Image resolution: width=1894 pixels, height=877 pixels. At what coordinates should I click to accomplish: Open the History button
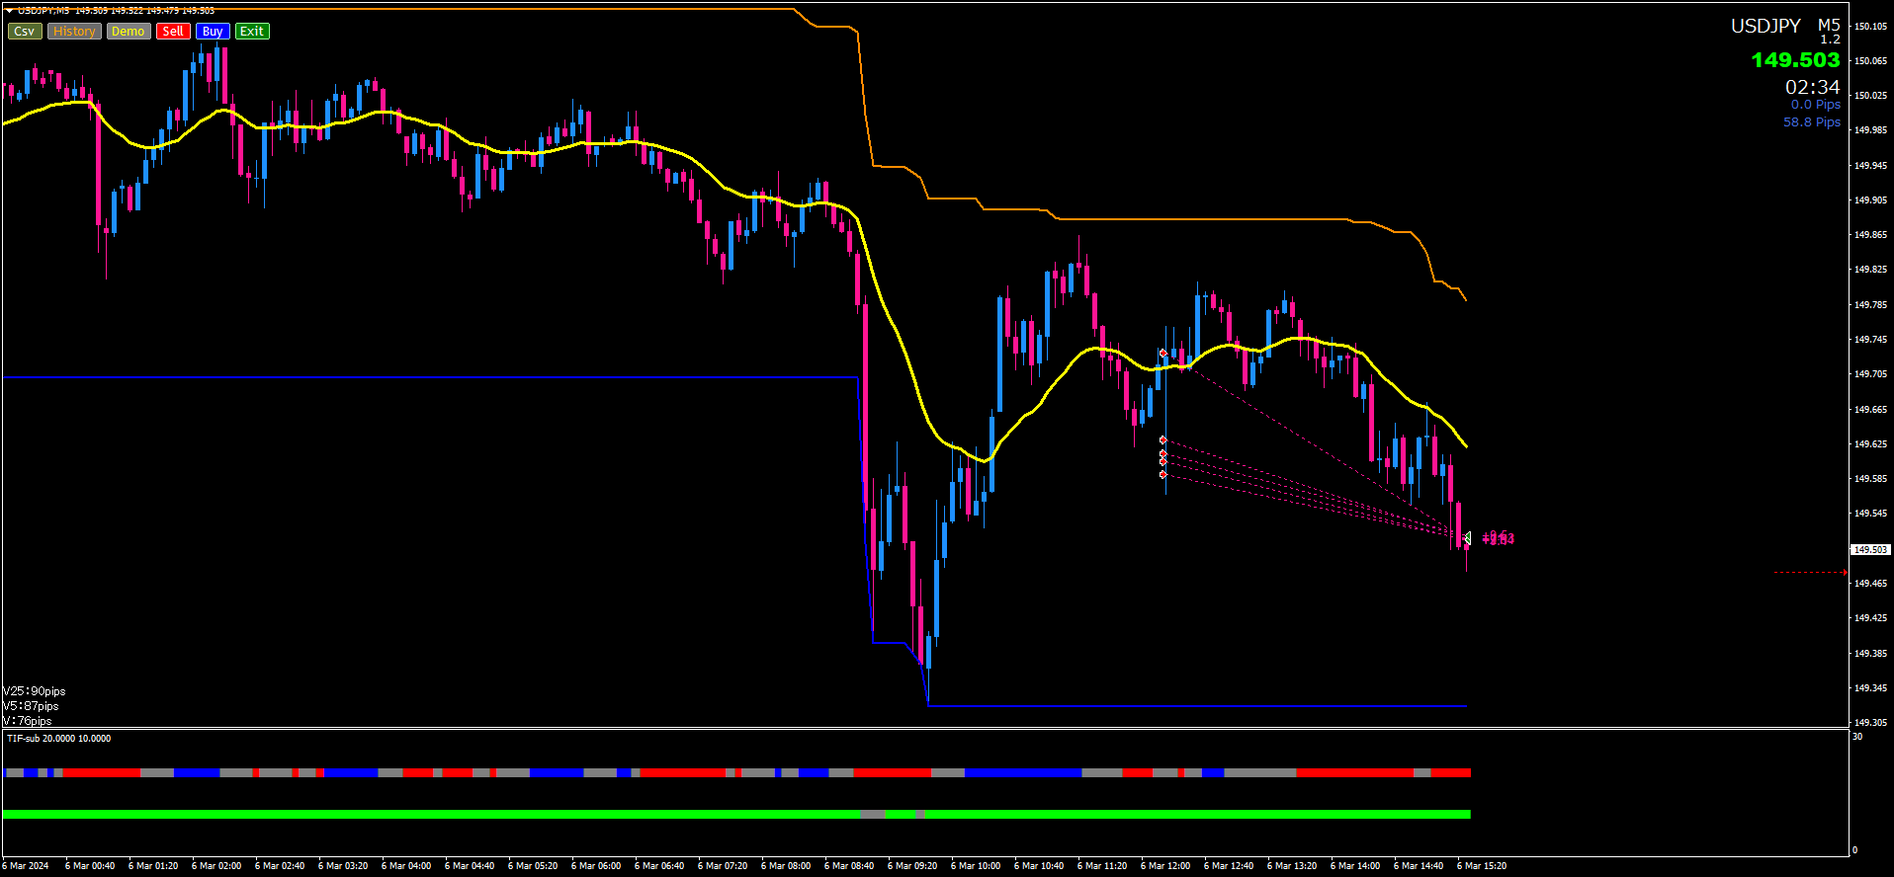(74, 32)
